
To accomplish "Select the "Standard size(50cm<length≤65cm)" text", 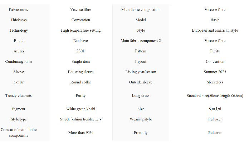I will click(x=215, y=95).
